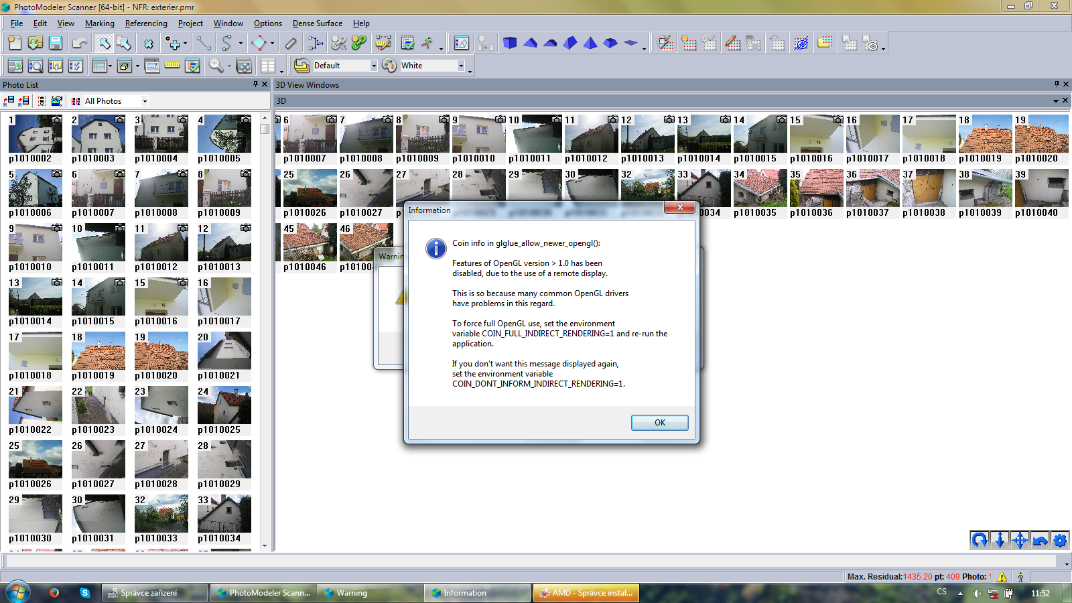The image size is (1072, 603).
Task: Select thumbnail p1010040 in the 3D view window
Action: point(1041,193)
